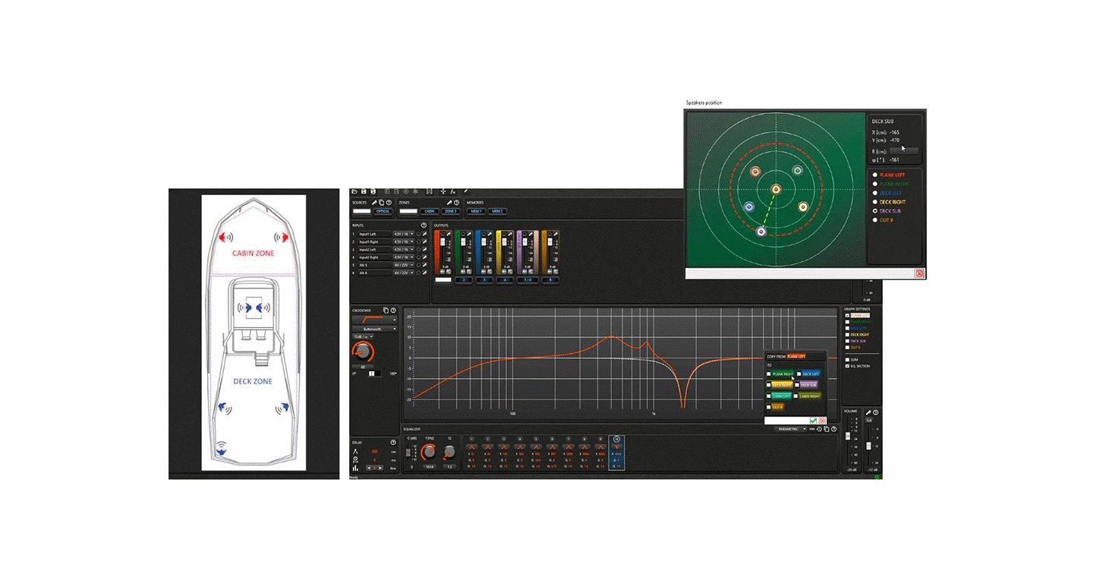Enable the SUM checkbox in Graph Settings
The image size is (1093, 583).
click(x=847, y=360)
